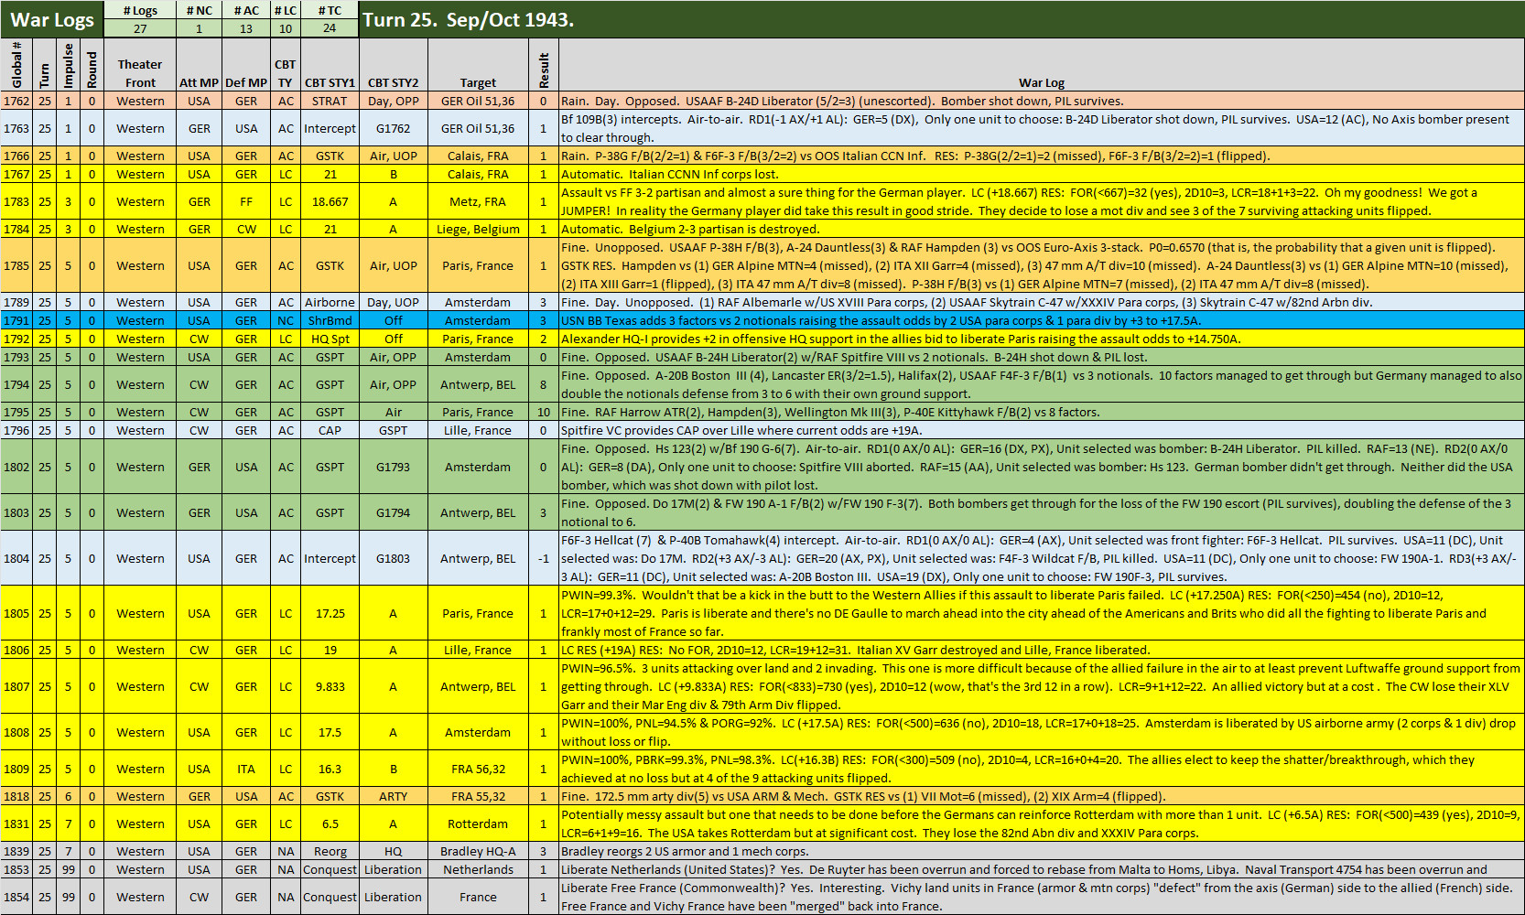Select the odds value 6.5
The width and height of the screenshot is (1525, 915).
pos(330,823)
